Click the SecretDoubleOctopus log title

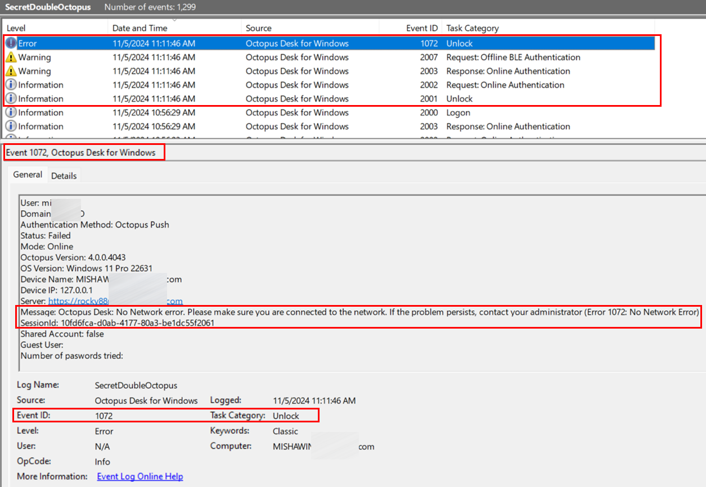(48, 7)
